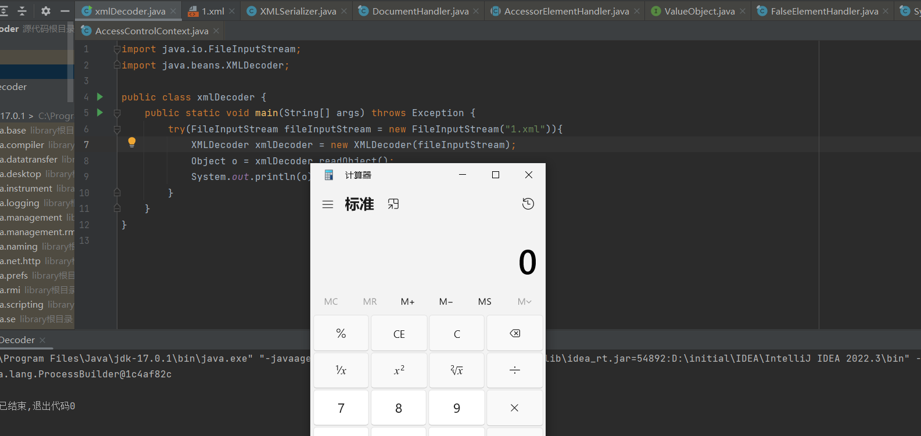The height and width of the screenshot is (436, 921).
Task: Select a.compiler library in project tree
Action: [37, 145]
